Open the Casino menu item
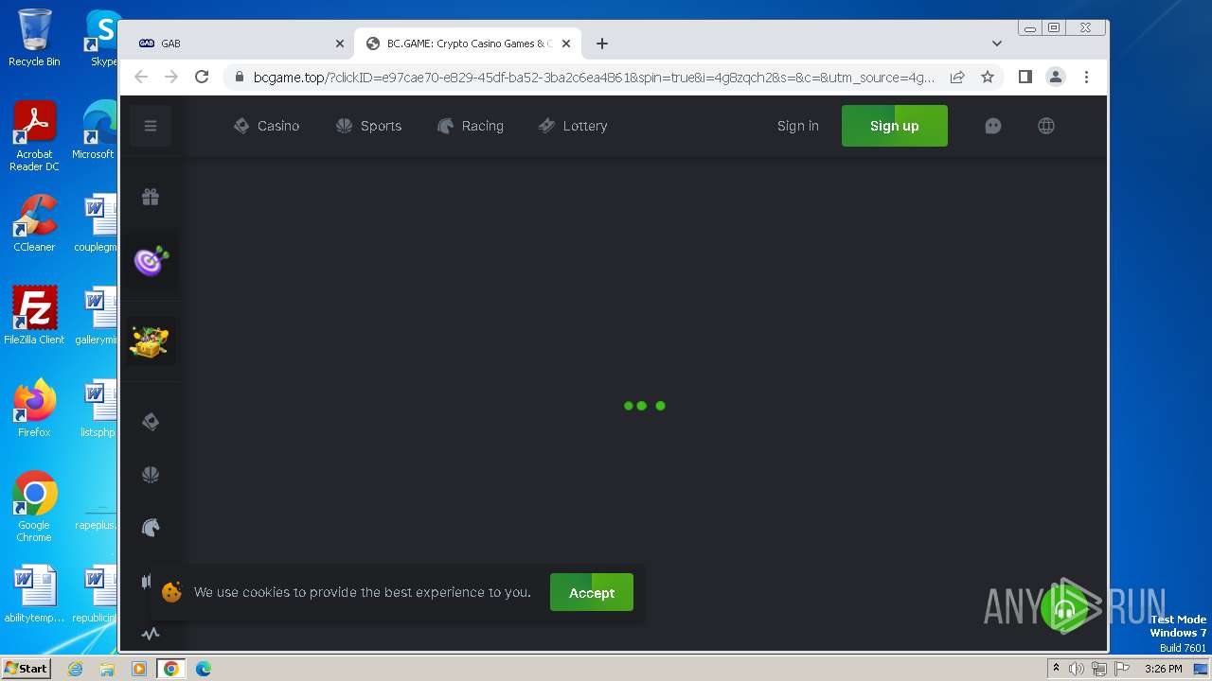Image resolution: width=1212 pixels, height=681 pixels. tap(266, 126)
